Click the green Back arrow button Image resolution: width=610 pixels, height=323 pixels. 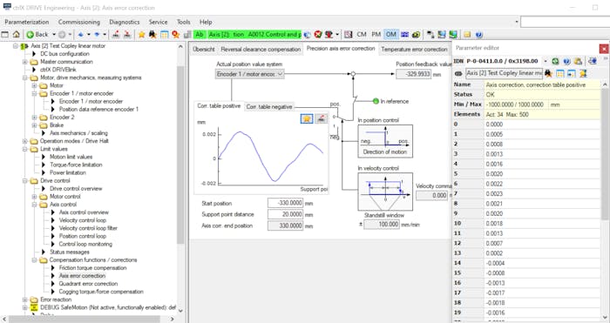point(37,35)
